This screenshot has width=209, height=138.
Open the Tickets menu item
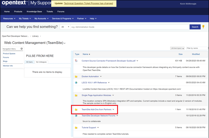(49, 12)
